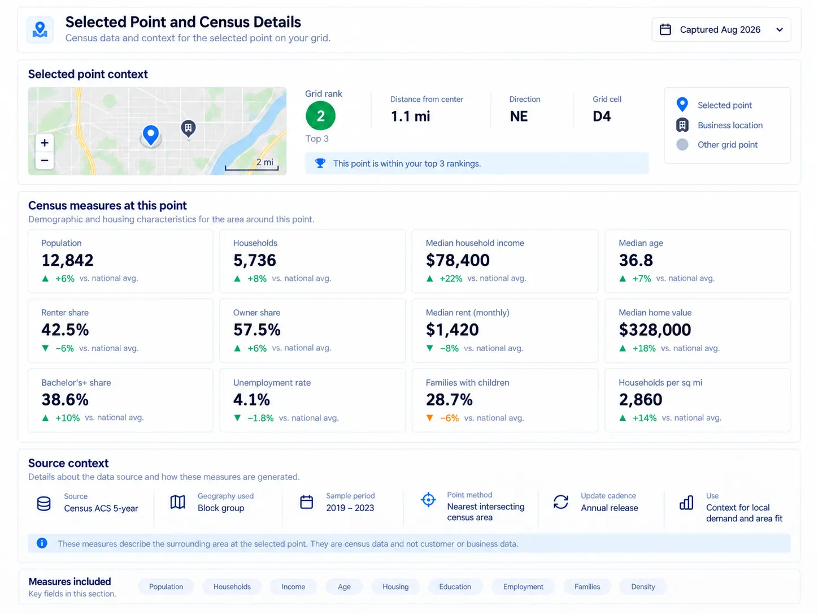Click the business location marker on map
The width and height of the screenshot is (818, 614).
point(188,129)
